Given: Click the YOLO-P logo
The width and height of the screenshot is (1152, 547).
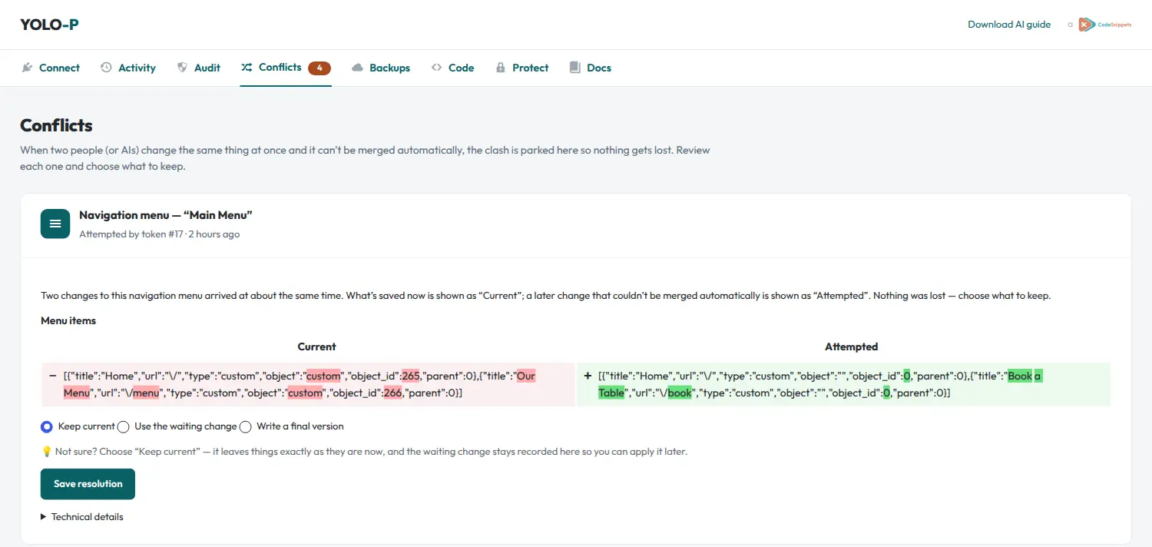Looking at the screenshot, I should 49,25.
